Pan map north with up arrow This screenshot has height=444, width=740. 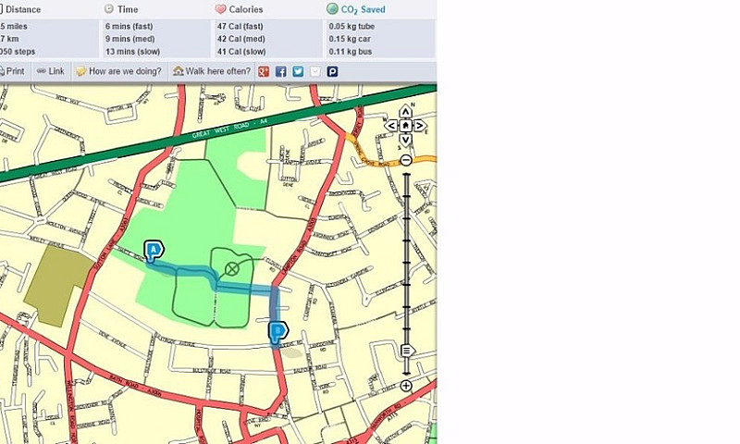click(405, 112)
